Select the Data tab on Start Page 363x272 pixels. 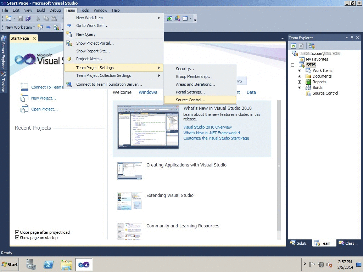click(251, 92)
